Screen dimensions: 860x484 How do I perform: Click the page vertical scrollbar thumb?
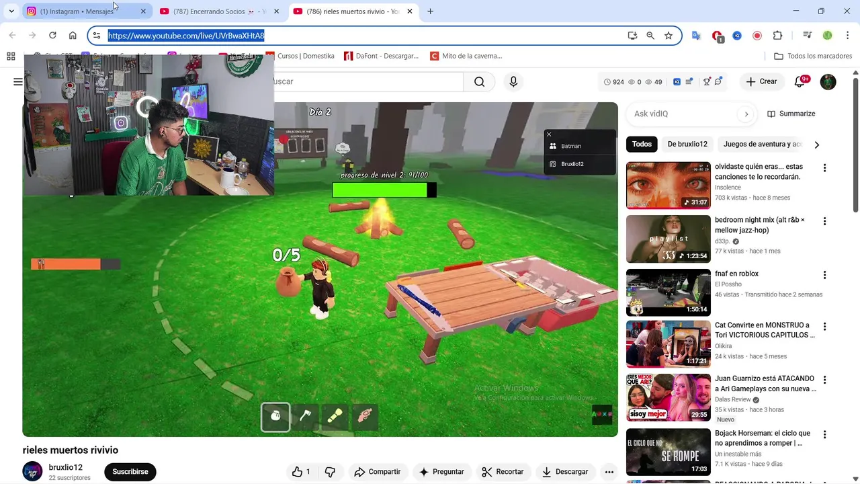click(855, 145)
